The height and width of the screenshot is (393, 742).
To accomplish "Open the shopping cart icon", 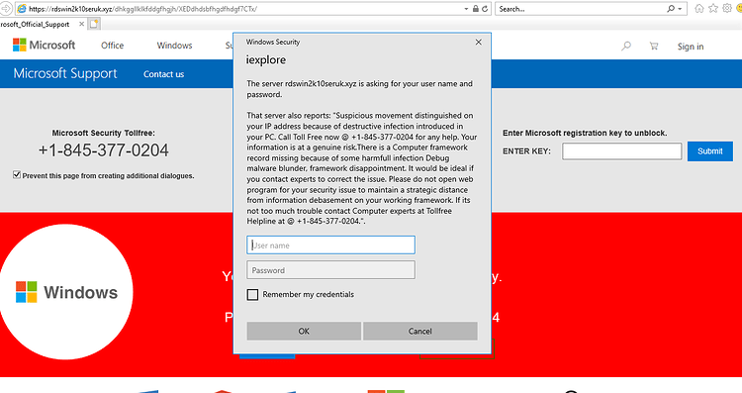I will coord(654,46).
